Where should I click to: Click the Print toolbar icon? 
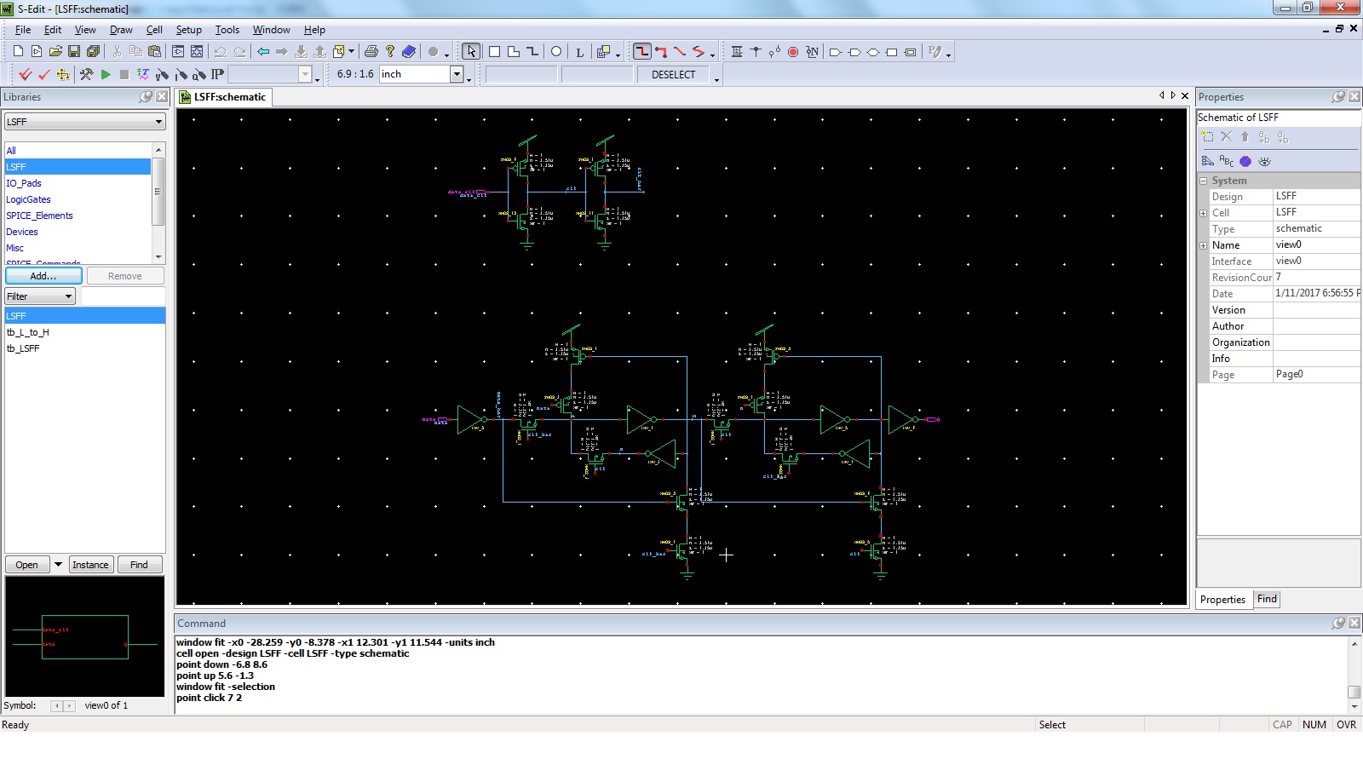pyautogui.click(x=371, y=52)
